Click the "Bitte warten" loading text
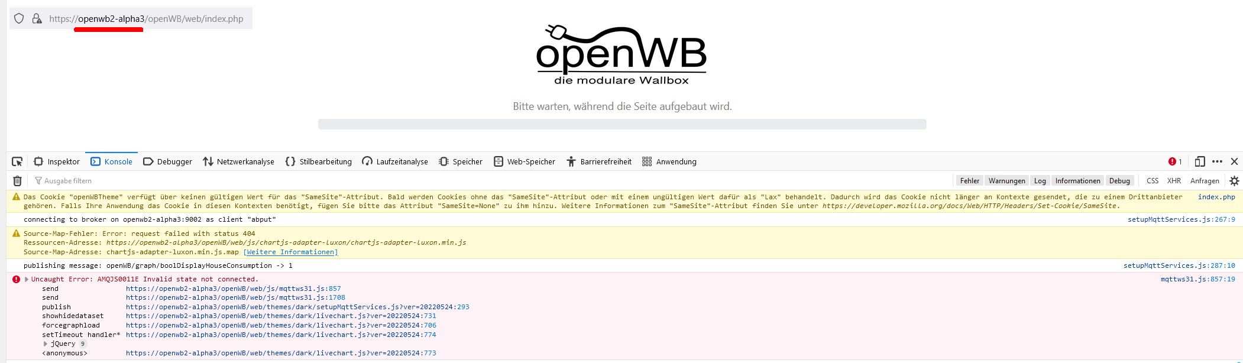Screen dimensions: 1243x363 click(622, 106)
